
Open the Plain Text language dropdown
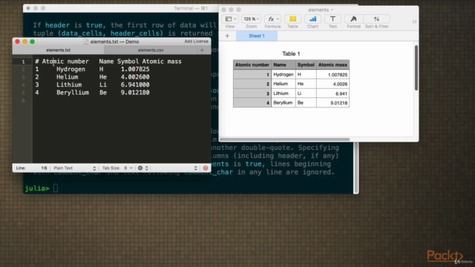click(74, 168)
